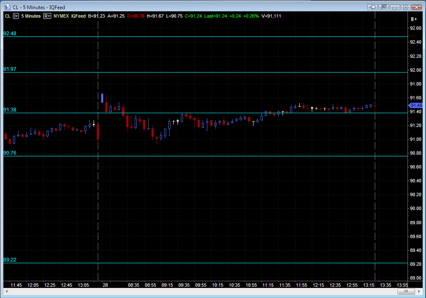Viewport: 426px width, 298px height.
Task: Click the volume value V=91,111
Action: coord(271,16)
